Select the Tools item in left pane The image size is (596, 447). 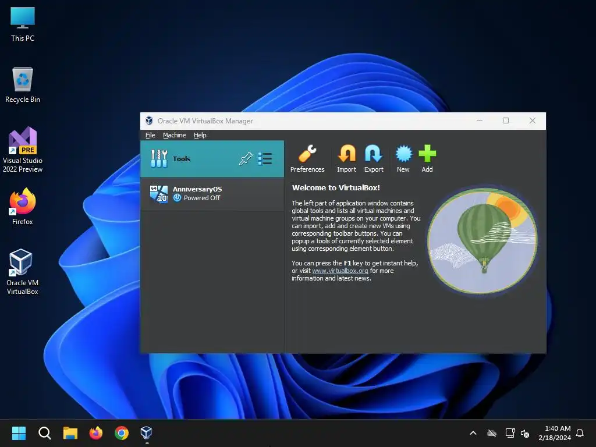pos(212,159)
